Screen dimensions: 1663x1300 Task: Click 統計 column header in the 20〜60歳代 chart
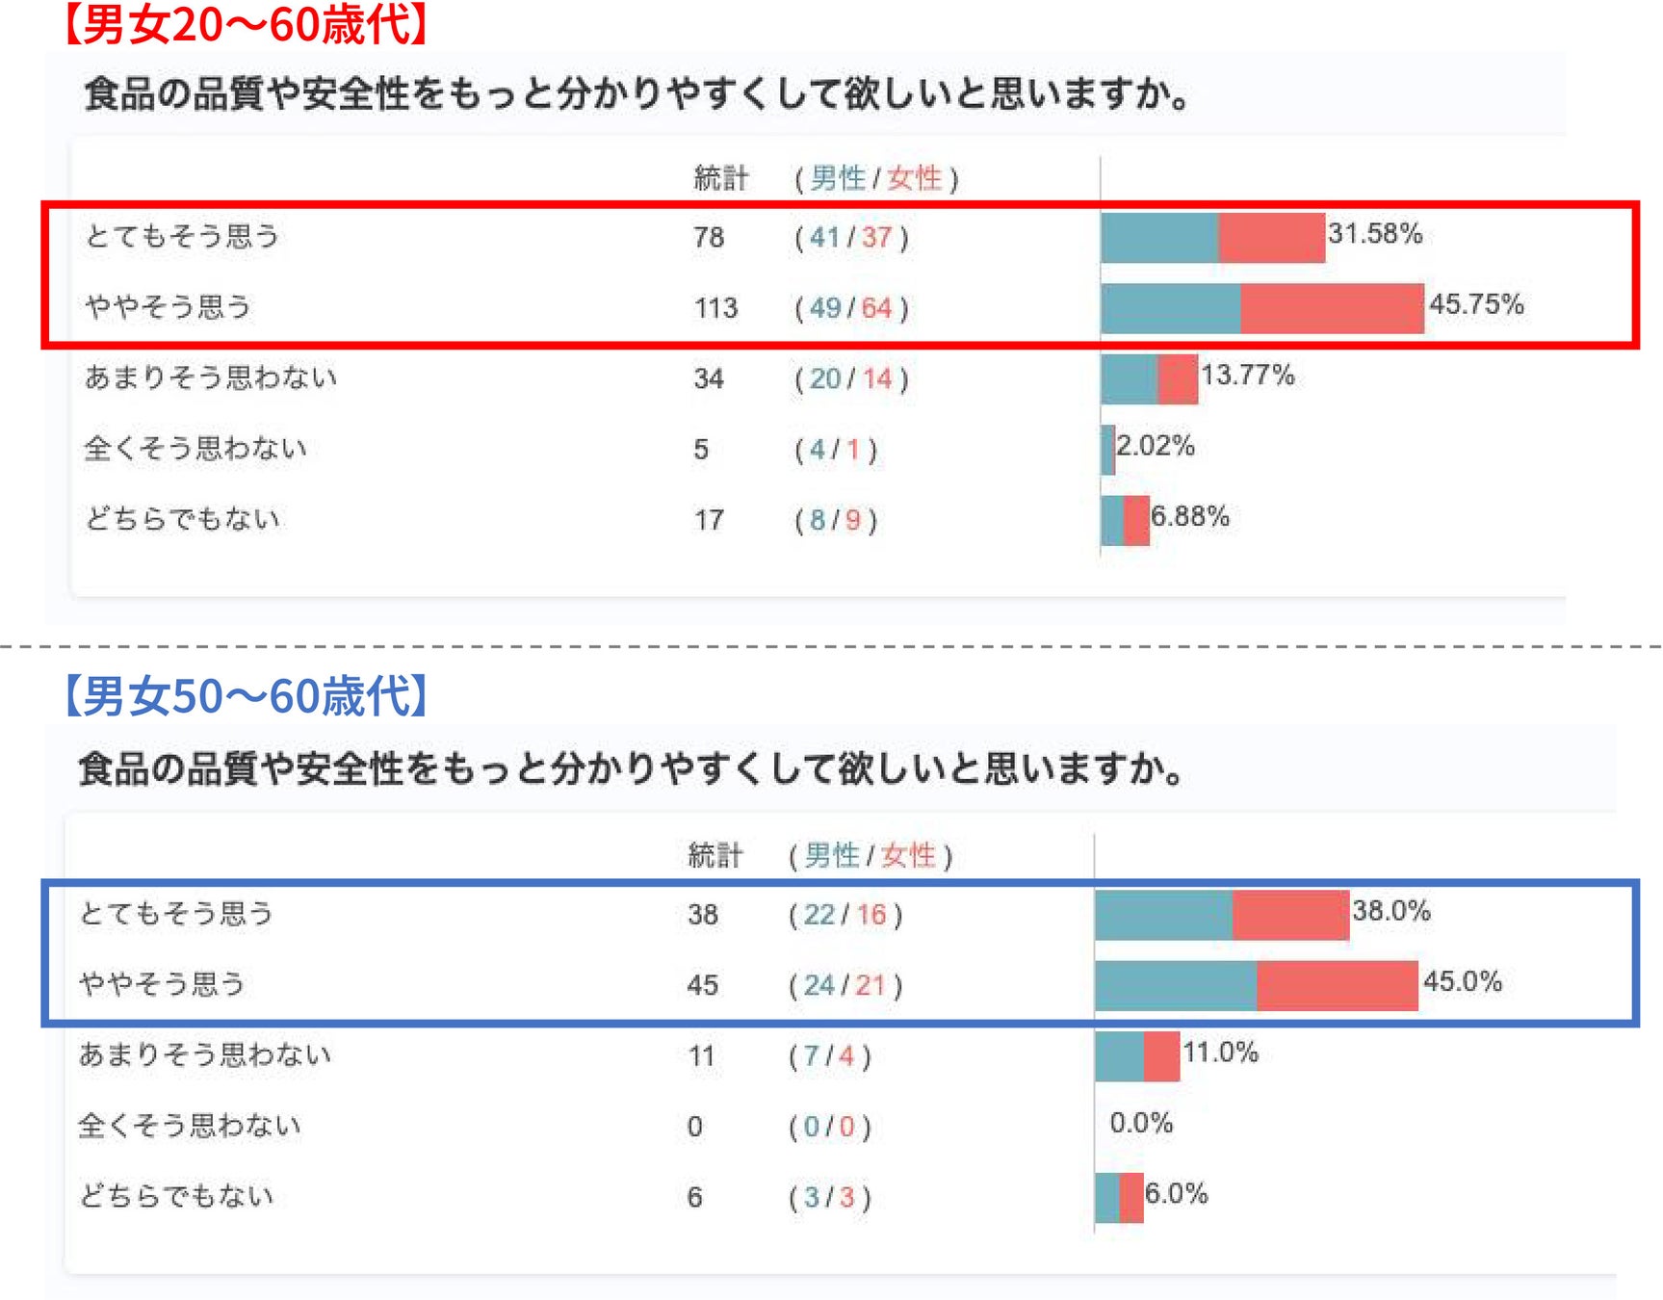[720, 178]
